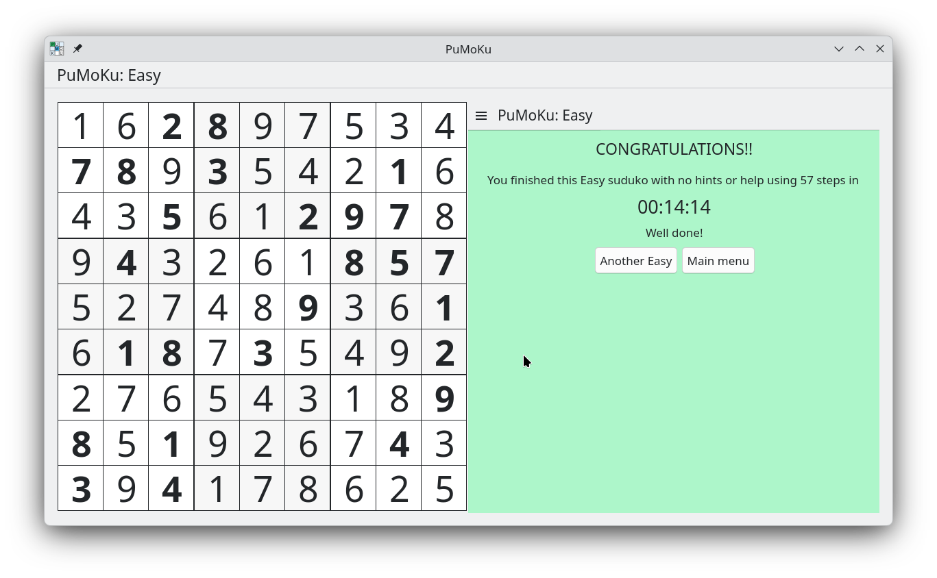Start Another Easy puzzle
937x578 pixels.
pyautogui.click(x=635, y=261)
